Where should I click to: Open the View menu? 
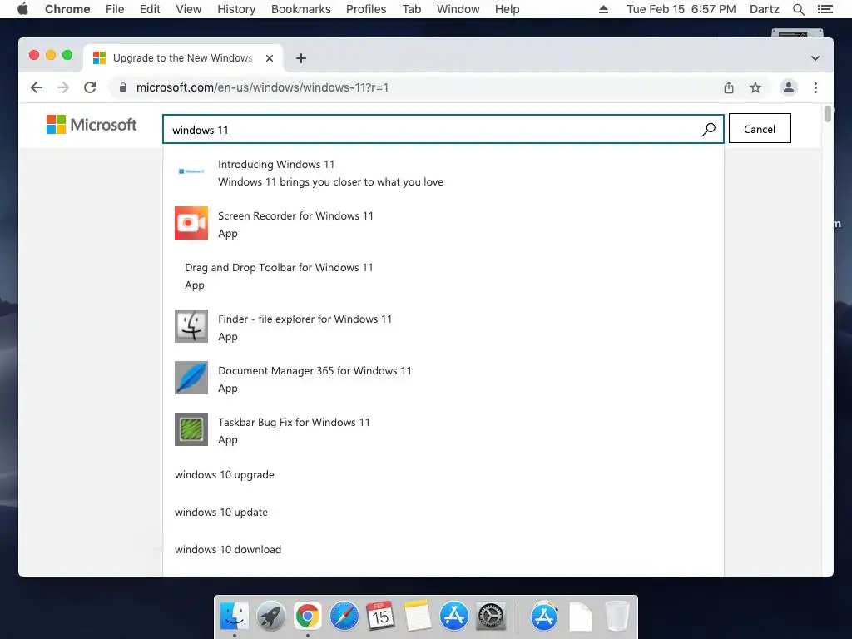[189, 9]
